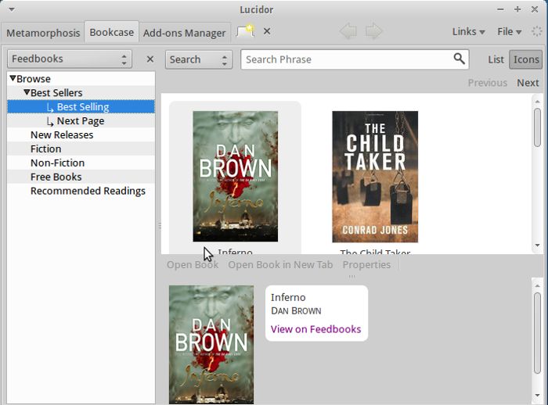
Task: Open Free Books category
Action: tap(56, 177)
